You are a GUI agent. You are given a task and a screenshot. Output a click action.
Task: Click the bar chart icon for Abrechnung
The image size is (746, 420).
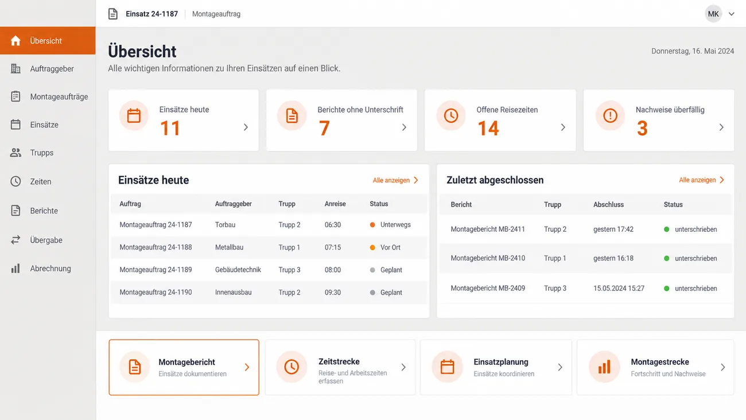click(x=15, y=269)
